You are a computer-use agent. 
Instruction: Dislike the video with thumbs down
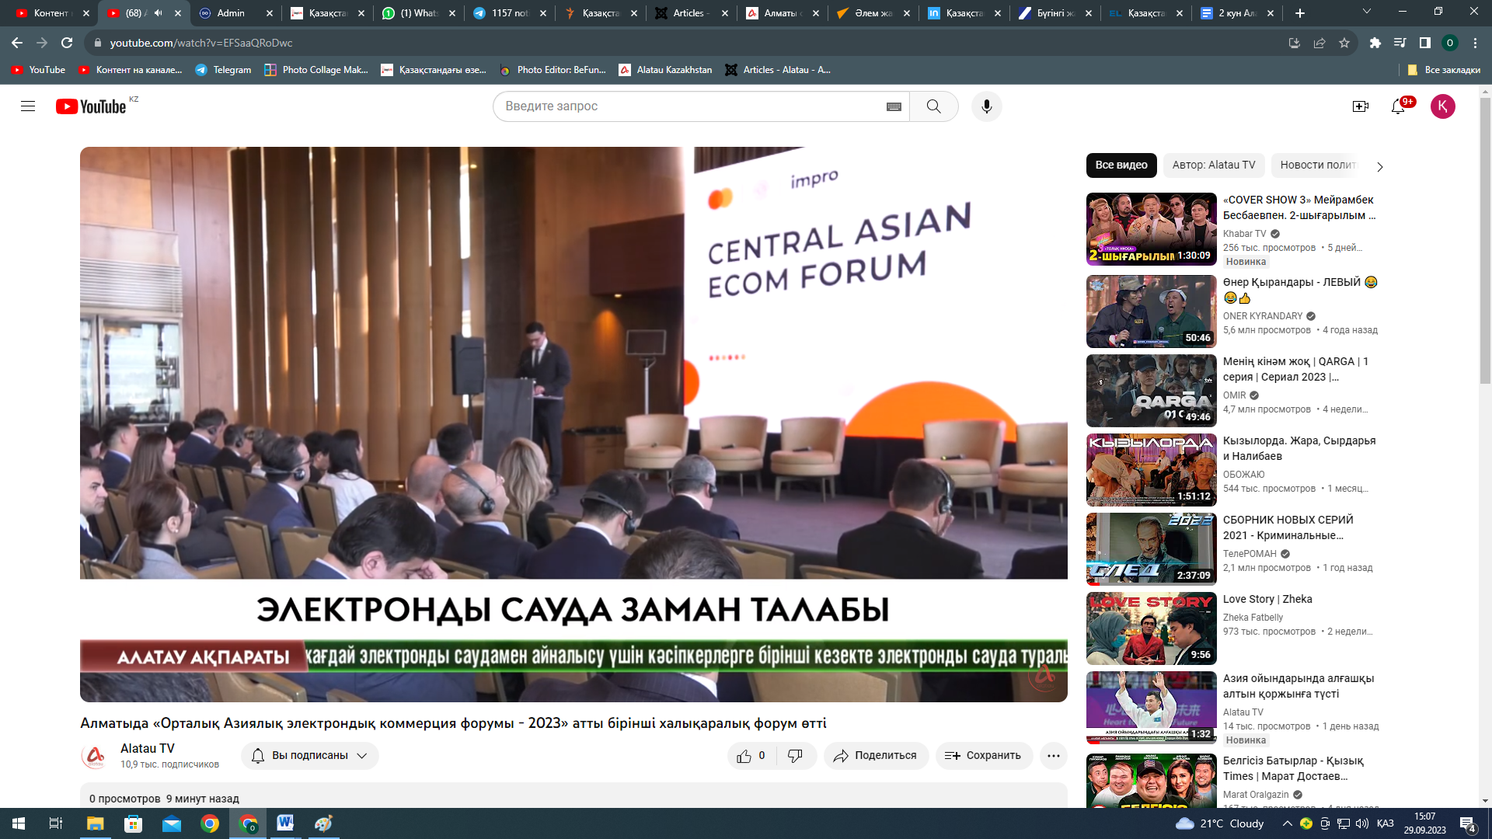tap(795, 756)
